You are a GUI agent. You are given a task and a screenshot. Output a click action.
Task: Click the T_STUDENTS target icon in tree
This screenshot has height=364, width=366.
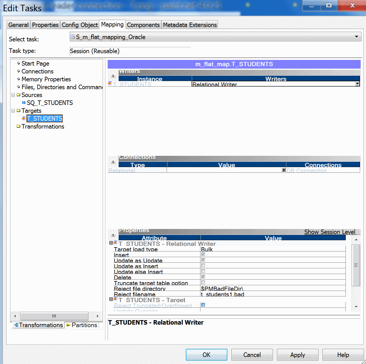tap(24, 118)
